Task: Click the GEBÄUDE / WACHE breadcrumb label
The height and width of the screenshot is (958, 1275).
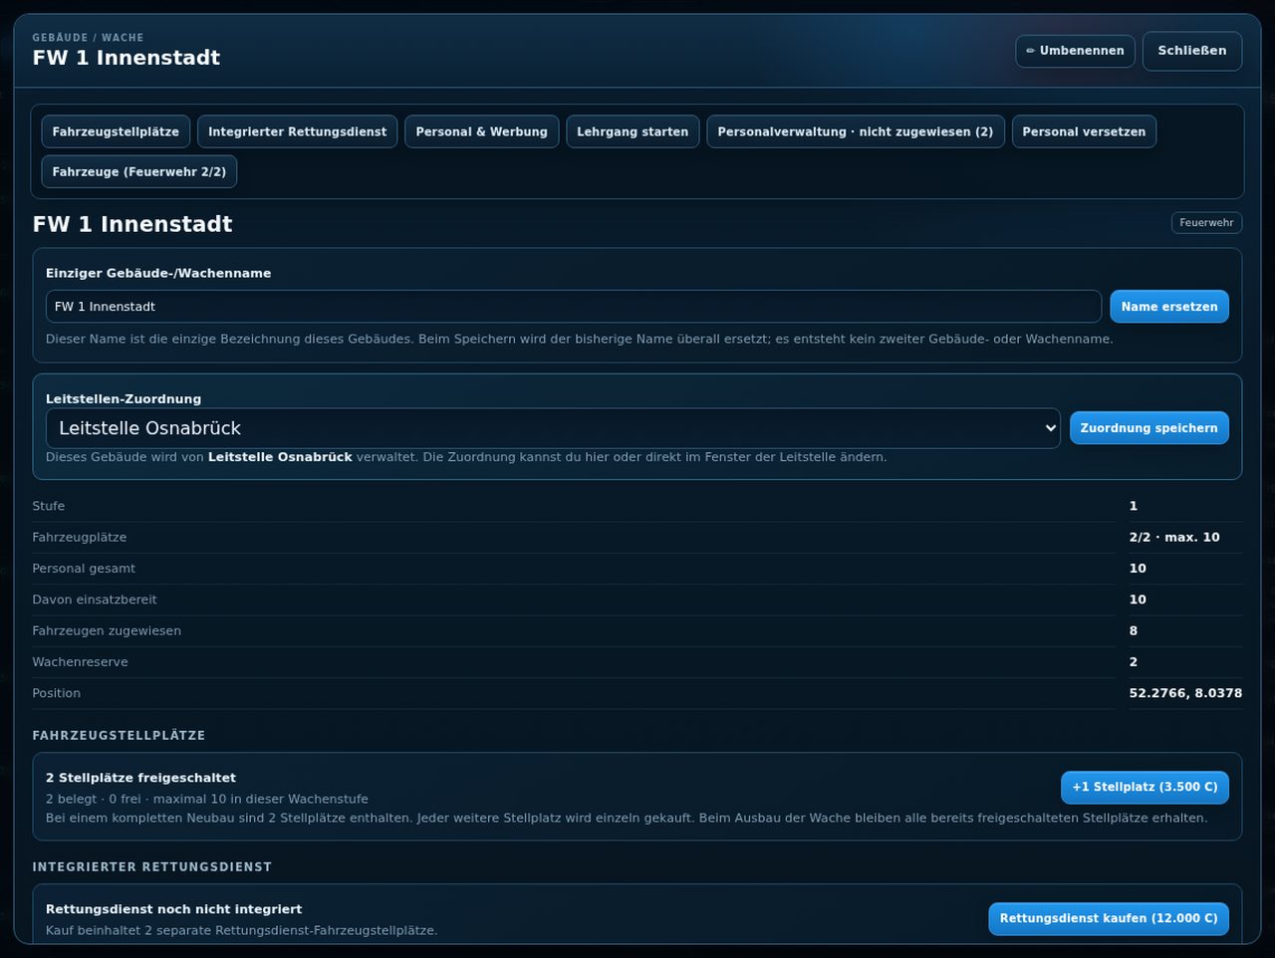Action: click(88, 38)
